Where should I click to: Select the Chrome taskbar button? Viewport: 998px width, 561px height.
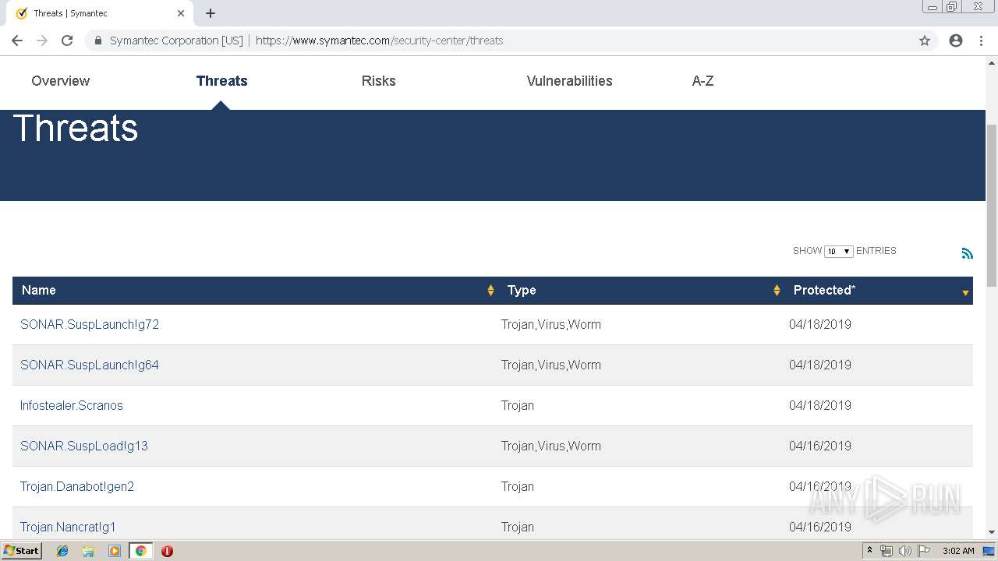coord(140,551)
